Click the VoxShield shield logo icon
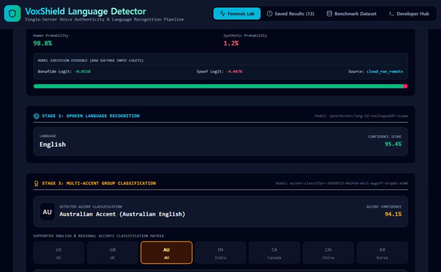 13,13
